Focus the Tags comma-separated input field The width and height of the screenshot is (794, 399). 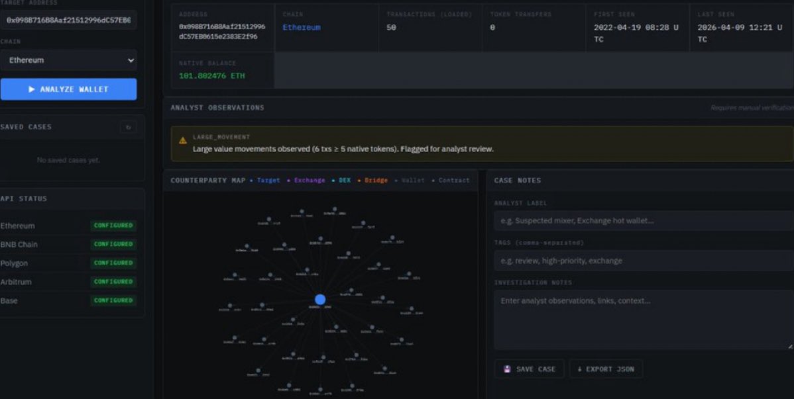[644, 261]
